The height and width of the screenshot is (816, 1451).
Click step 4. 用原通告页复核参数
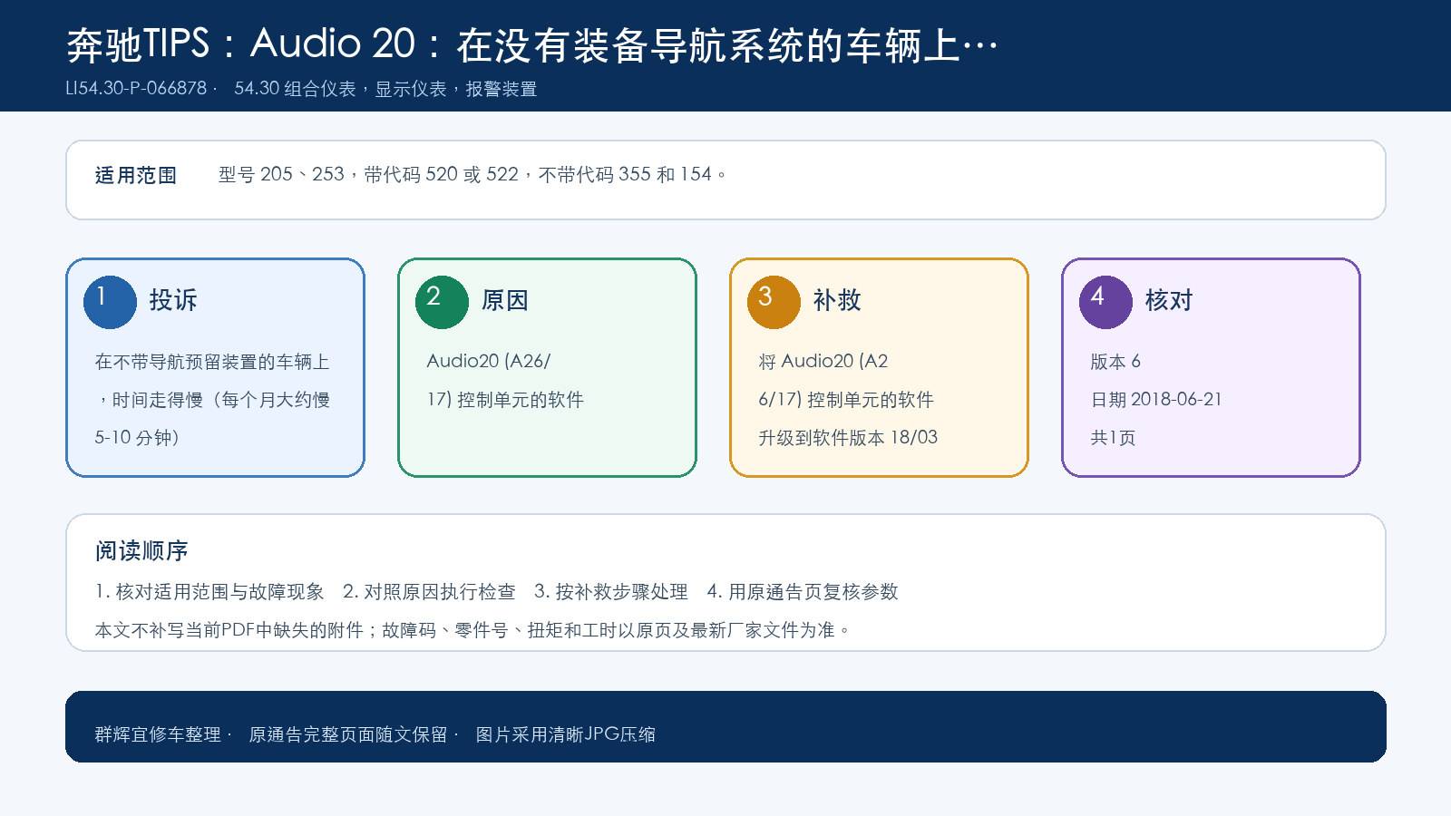(803, 592)
